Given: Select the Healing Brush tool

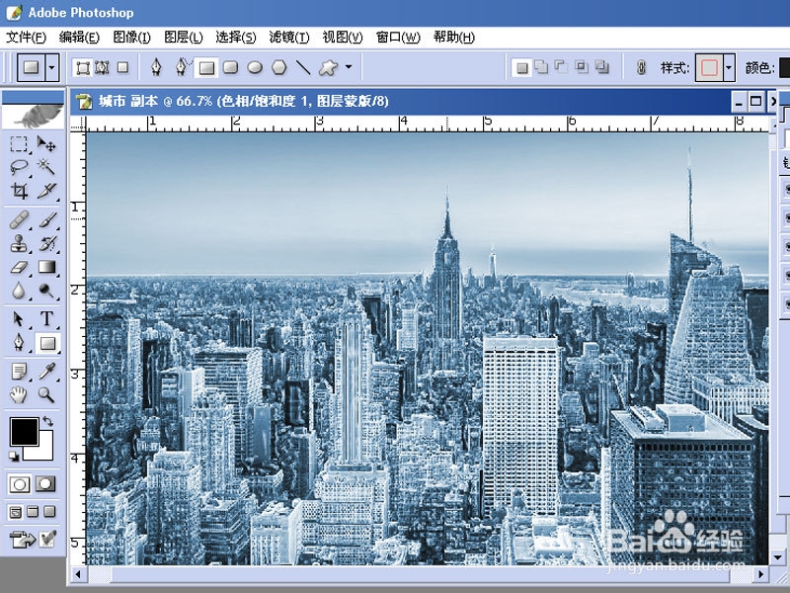Looking at the screenshot, I should point(19,219).
